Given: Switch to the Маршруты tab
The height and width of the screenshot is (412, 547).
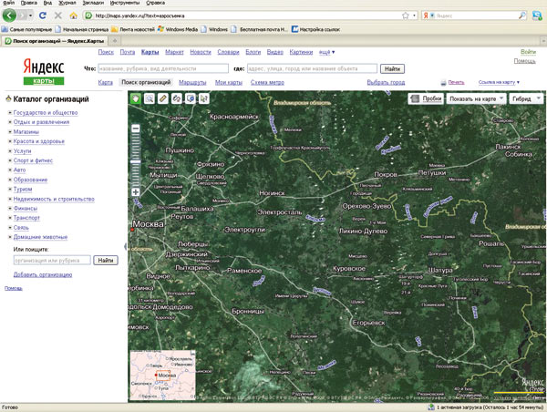Looking at the screenshot, I should click(x=192, y=82).
